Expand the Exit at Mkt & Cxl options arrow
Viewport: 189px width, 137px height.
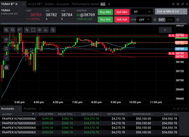point(184,11)
